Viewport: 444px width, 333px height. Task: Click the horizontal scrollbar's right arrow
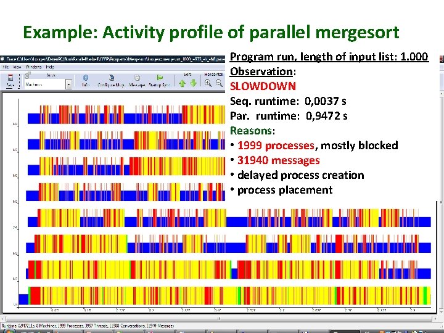tap(436, 319)
